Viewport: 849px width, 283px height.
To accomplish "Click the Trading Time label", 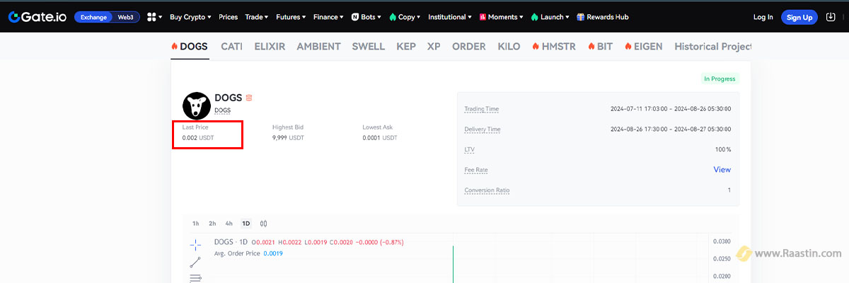I will coord(481,109).
